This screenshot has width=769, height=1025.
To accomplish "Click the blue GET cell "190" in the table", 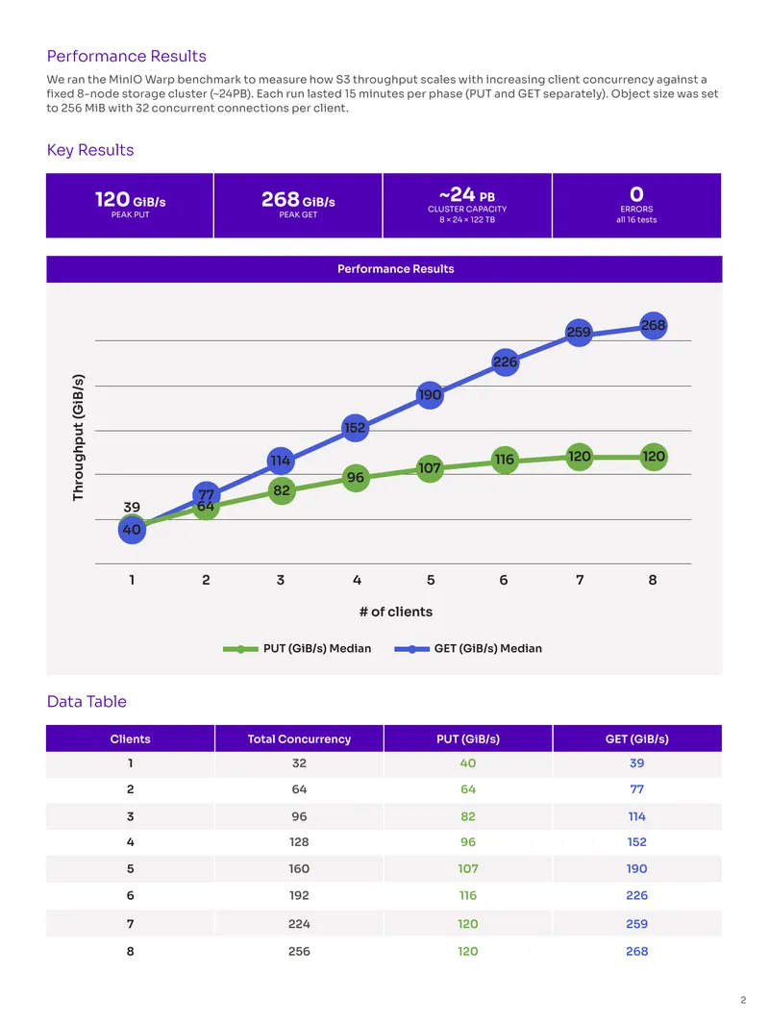I will coord(637,869).
